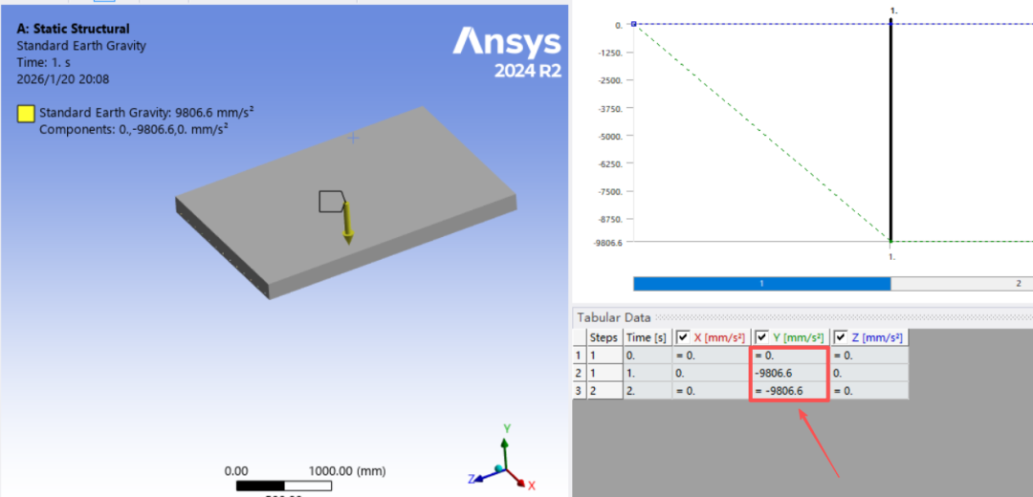Click row header number 3 in table
This screenshot has width=1033, height=497.
pos(579,391)
